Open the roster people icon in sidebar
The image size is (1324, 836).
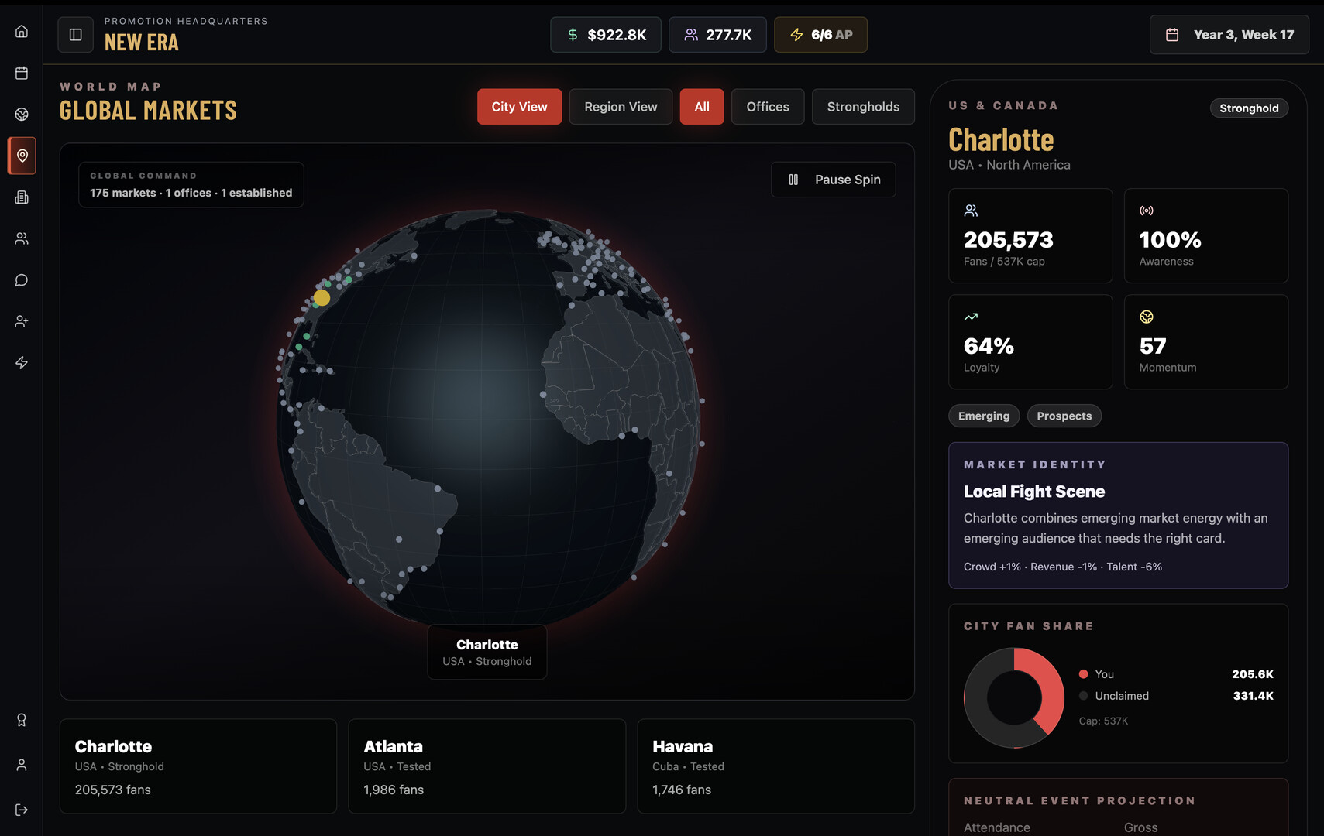click(x=22, y=238)
